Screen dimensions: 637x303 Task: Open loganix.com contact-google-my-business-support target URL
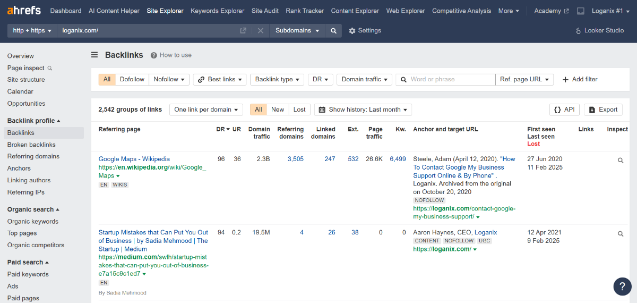click(464, 213)
